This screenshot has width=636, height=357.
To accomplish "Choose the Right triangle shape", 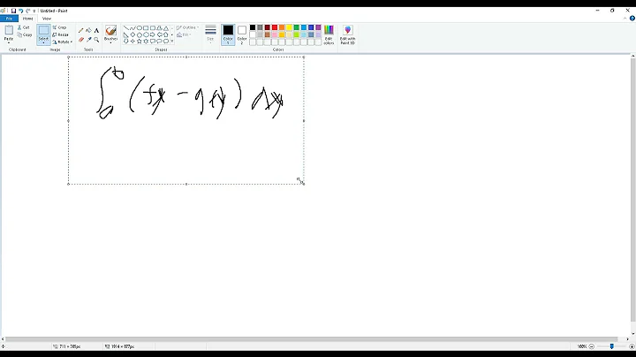I will tap(126, 34).
